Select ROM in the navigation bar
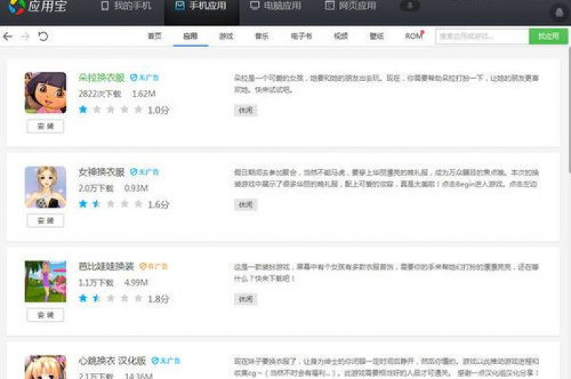571x379 pixels. tap(414, 36)
